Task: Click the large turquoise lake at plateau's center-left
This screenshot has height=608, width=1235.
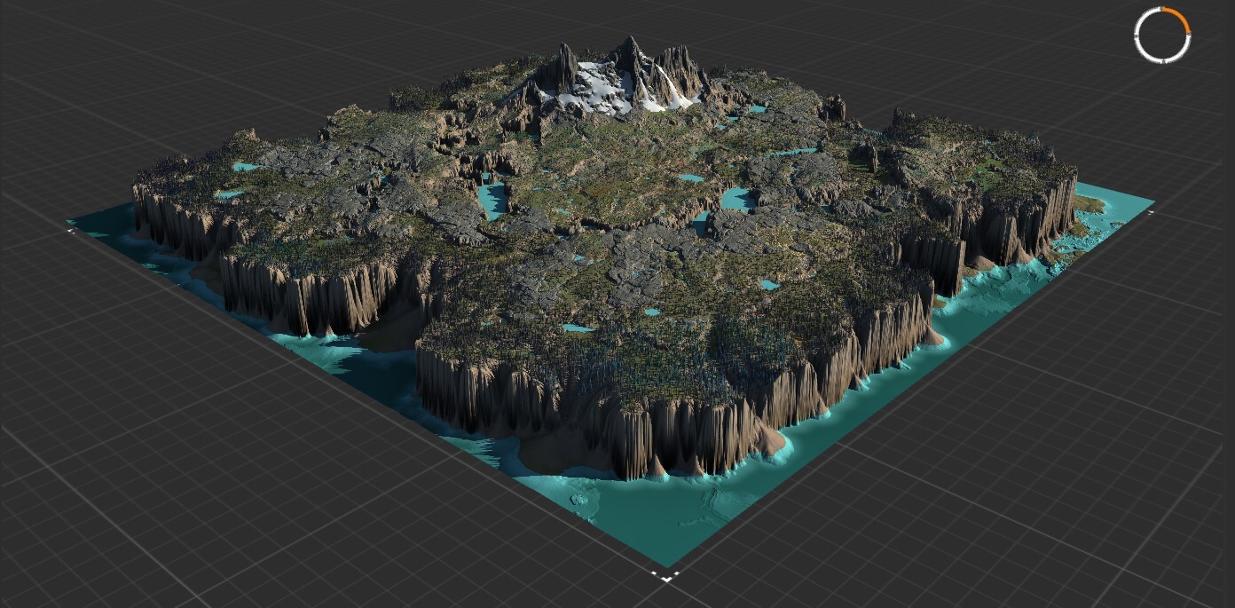Action: [492, 199]
